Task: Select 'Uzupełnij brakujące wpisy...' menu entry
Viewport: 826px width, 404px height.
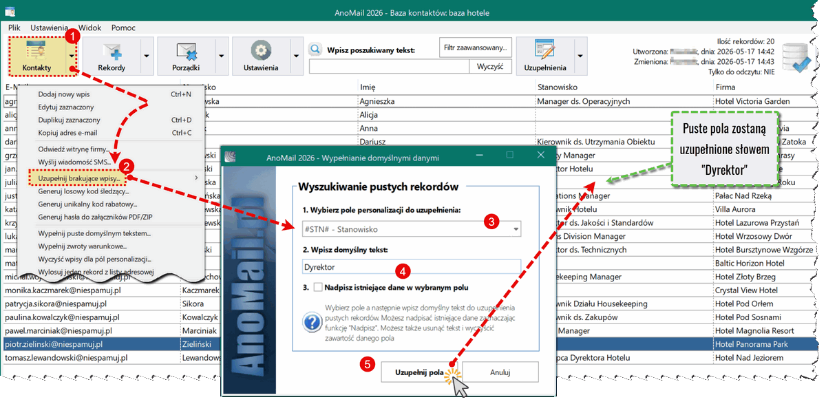Action: point(78,178)
